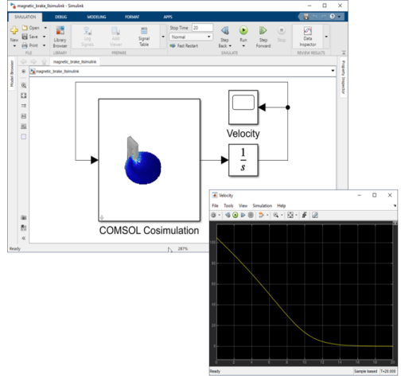The height and width of the screenshot is (378, 401).
Task: Toggle Fast Restart
Action: 184,45
